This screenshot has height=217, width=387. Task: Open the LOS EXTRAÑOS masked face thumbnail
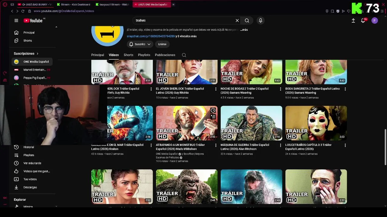point(316,123)
